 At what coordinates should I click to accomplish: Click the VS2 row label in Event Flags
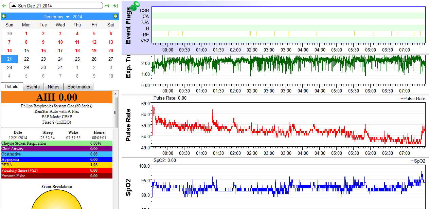point(145,41)
